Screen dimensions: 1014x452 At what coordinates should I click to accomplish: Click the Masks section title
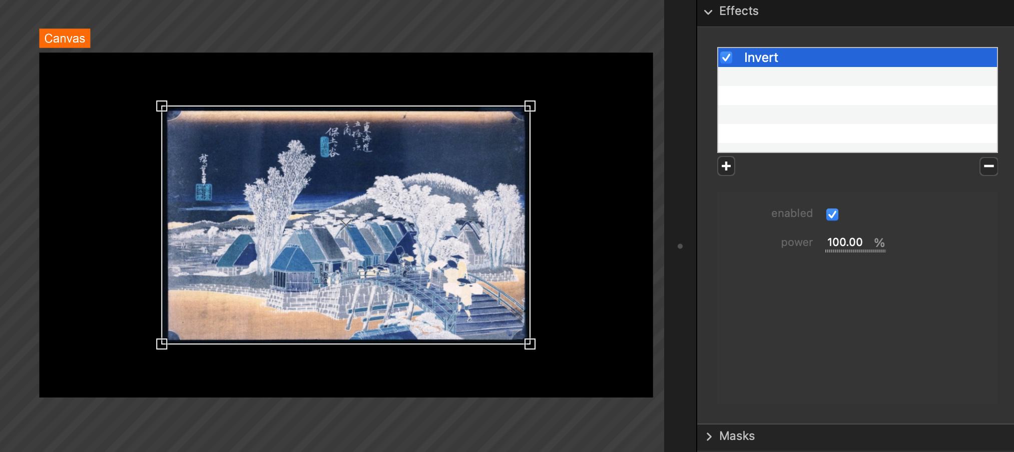(x=737, y=436)
